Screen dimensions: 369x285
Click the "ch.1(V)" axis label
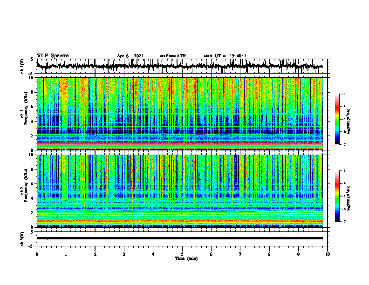22,66
